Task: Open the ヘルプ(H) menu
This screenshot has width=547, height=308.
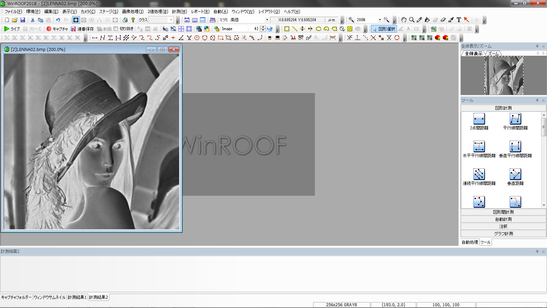Action: (x=292, y=12)
